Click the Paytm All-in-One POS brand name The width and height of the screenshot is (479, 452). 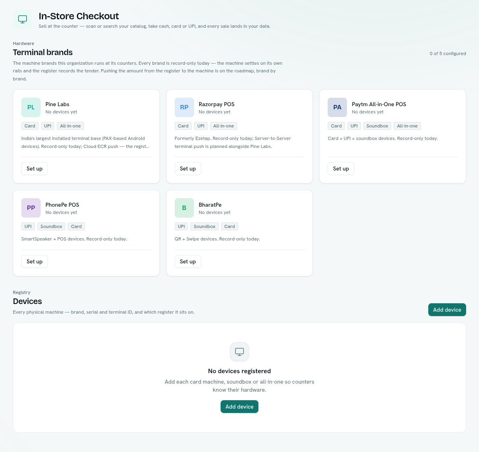[379, 104]
